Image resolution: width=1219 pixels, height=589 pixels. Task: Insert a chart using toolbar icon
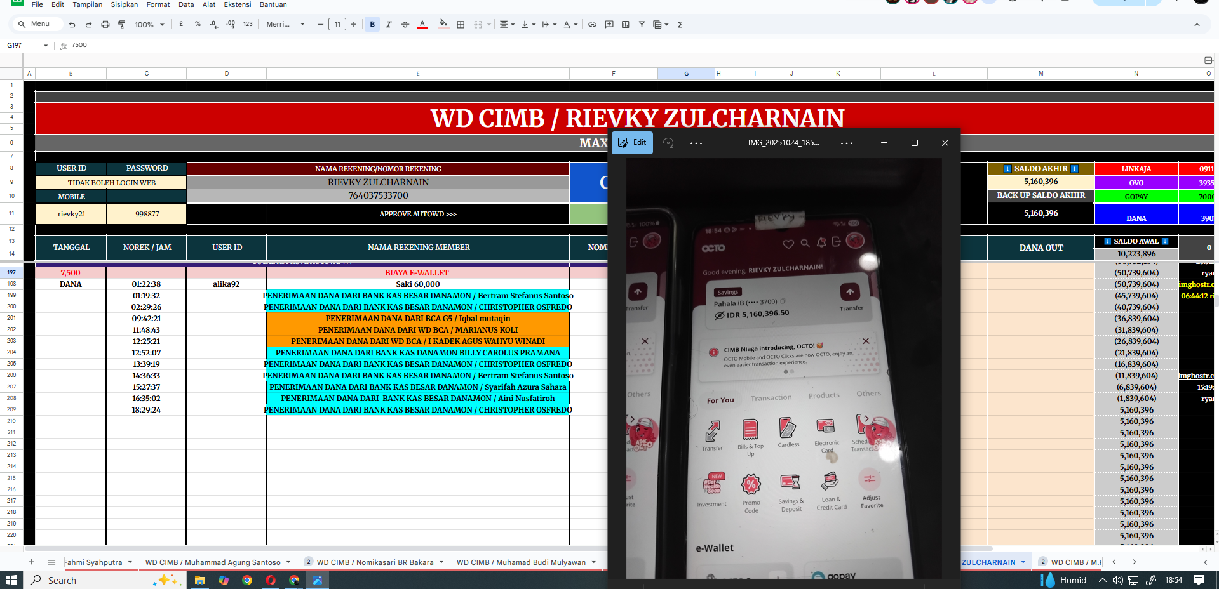click(626, 24)
